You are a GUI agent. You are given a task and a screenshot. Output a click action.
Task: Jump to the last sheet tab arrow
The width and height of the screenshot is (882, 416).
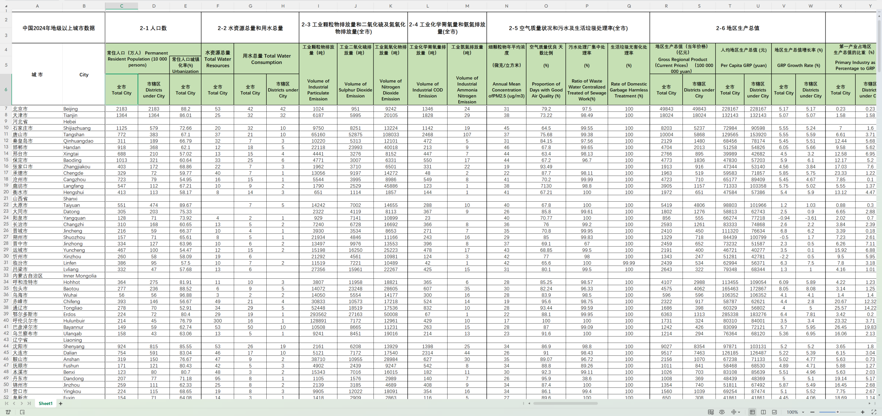[29, 403]
